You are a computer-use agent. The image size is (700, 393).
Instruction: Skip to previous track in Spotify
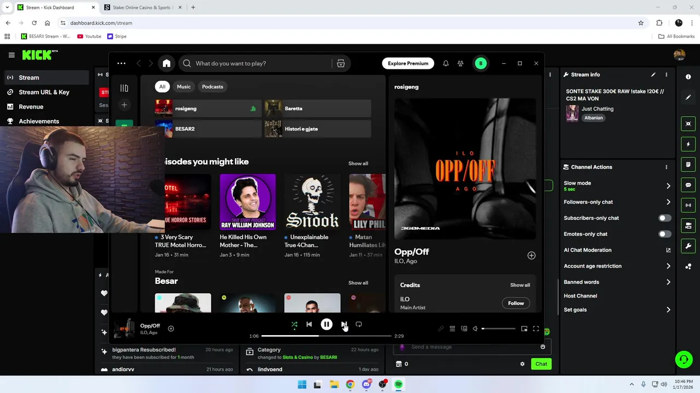309,324
